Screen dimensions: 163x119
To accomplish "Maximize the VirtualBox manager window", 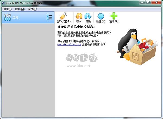I will click(148, 2).
